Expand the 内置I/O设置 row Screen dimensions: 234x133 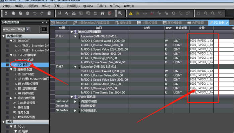(75, 102)
